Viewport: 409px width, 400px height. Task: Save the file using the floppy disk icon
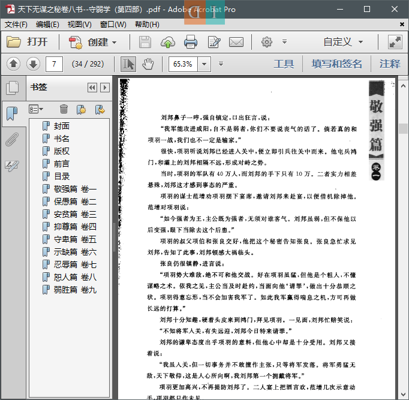[x=145, y=42]
